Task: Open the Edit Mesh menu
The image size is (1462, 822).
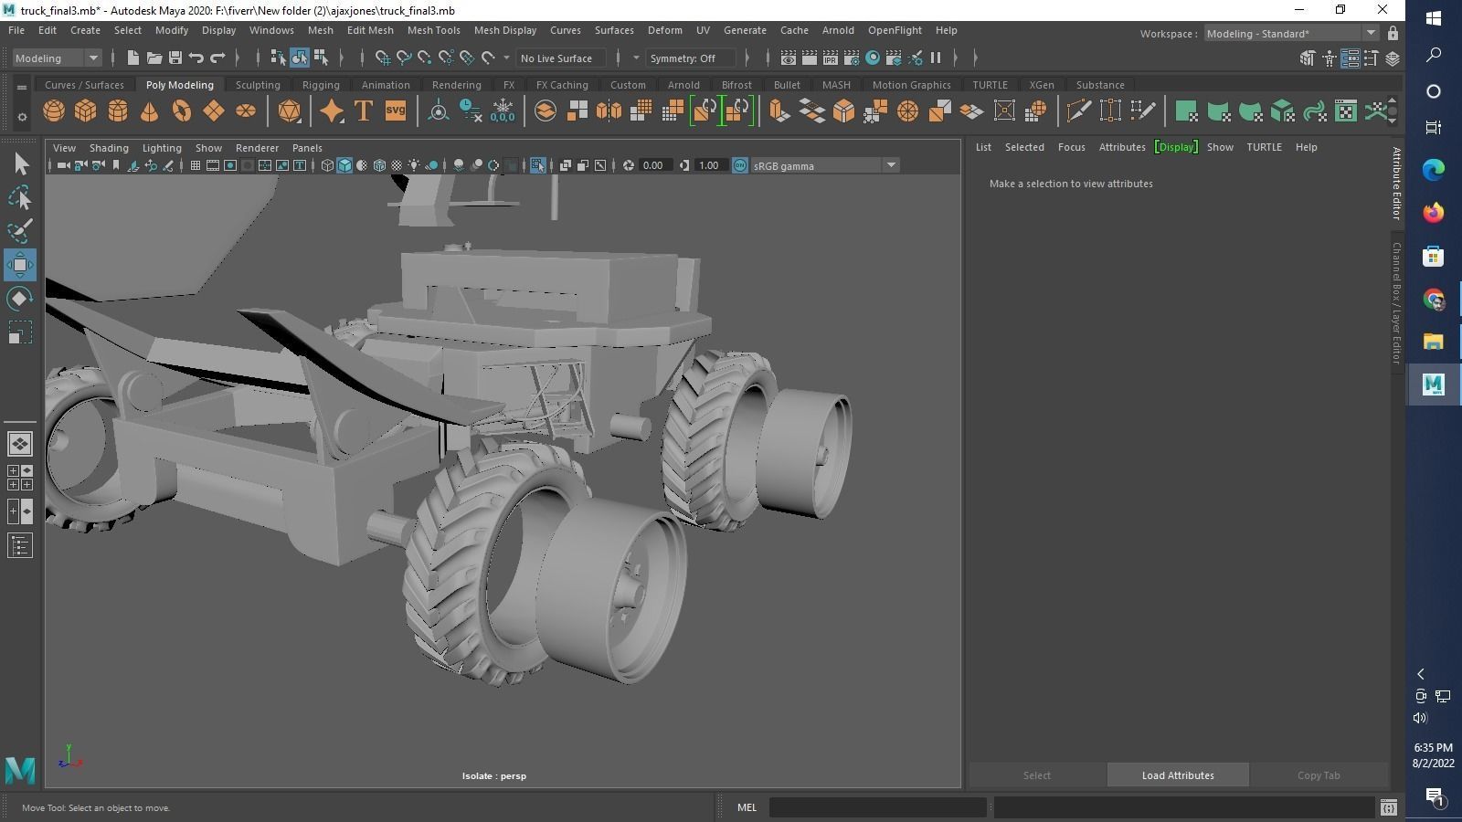Action: 370,30
